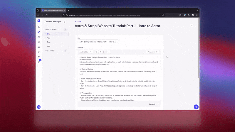This screenshot has height=132, width=235.
Task: Click the "SINGLE TYPES" heading
Action: pos(49,51)
